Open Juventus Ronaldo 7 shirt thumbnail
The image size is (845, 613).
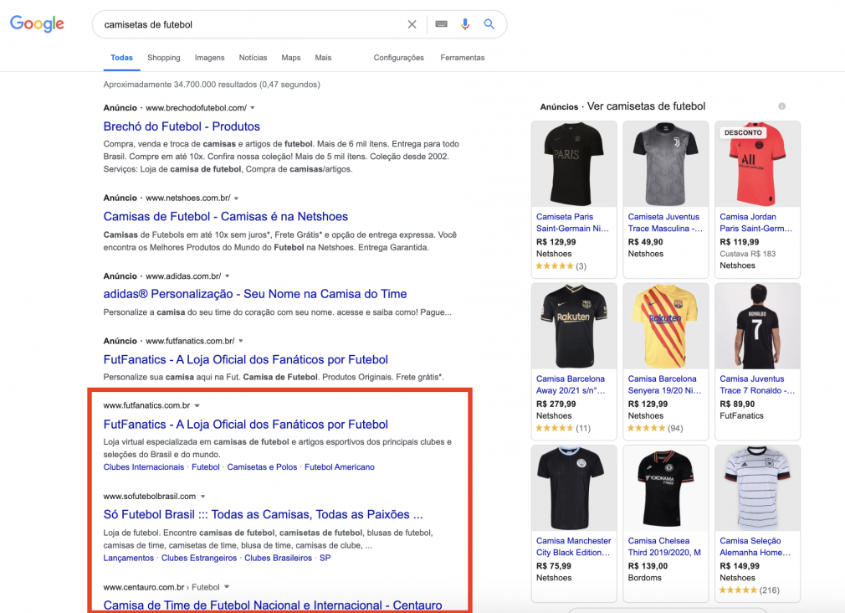click(x=757, y=326)
